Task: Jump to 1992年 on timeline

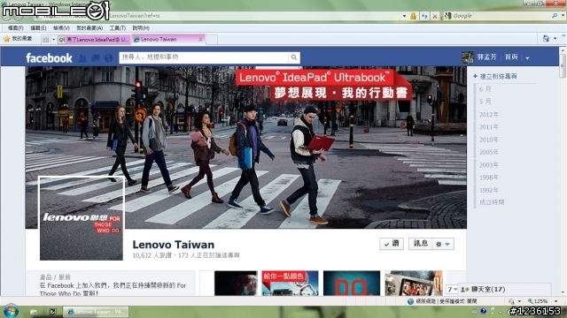Action: click(489, 190)
